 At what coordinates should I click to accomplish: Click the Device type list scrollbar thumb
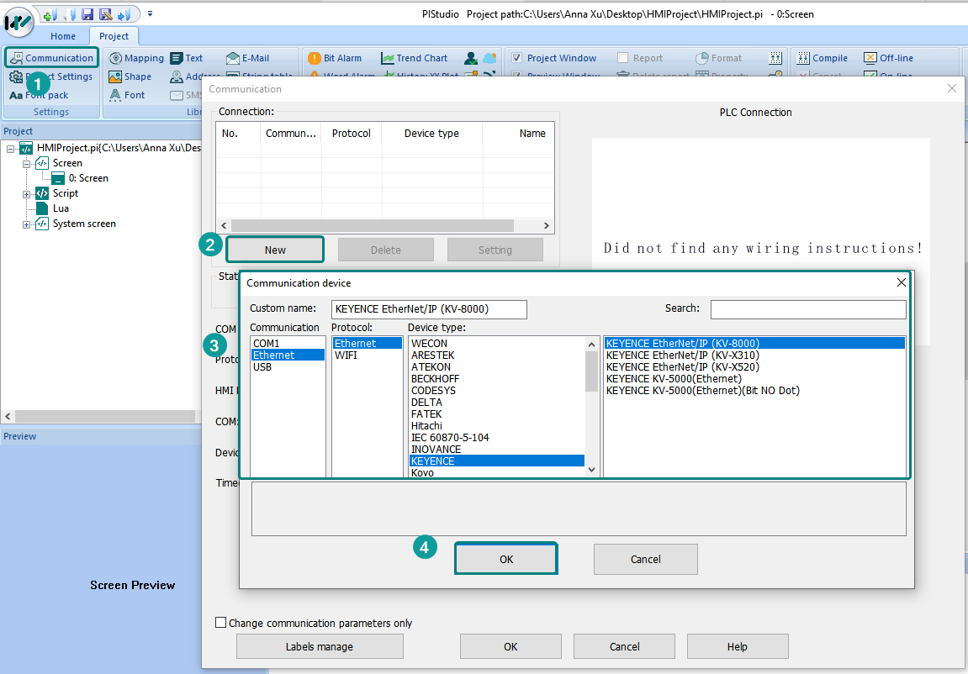[x=591, y=371]
